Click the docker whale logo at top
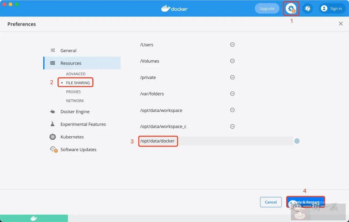 pos(174,8)
